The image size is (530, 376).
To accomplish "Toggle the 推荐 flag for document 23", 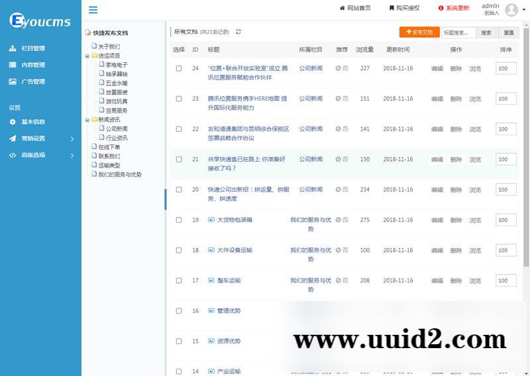I will tap(342, 99).
